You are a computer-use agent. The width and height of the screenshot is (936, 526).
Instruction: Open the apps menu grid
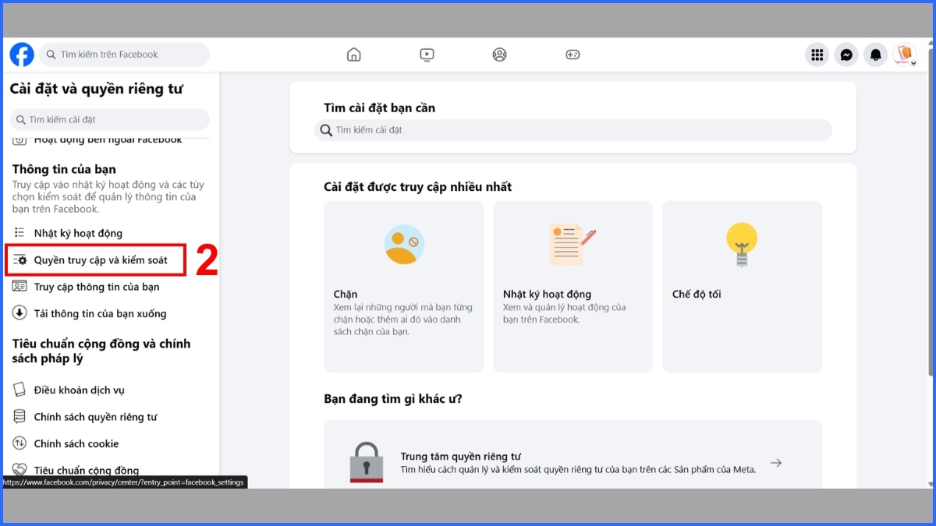[817, 55]
